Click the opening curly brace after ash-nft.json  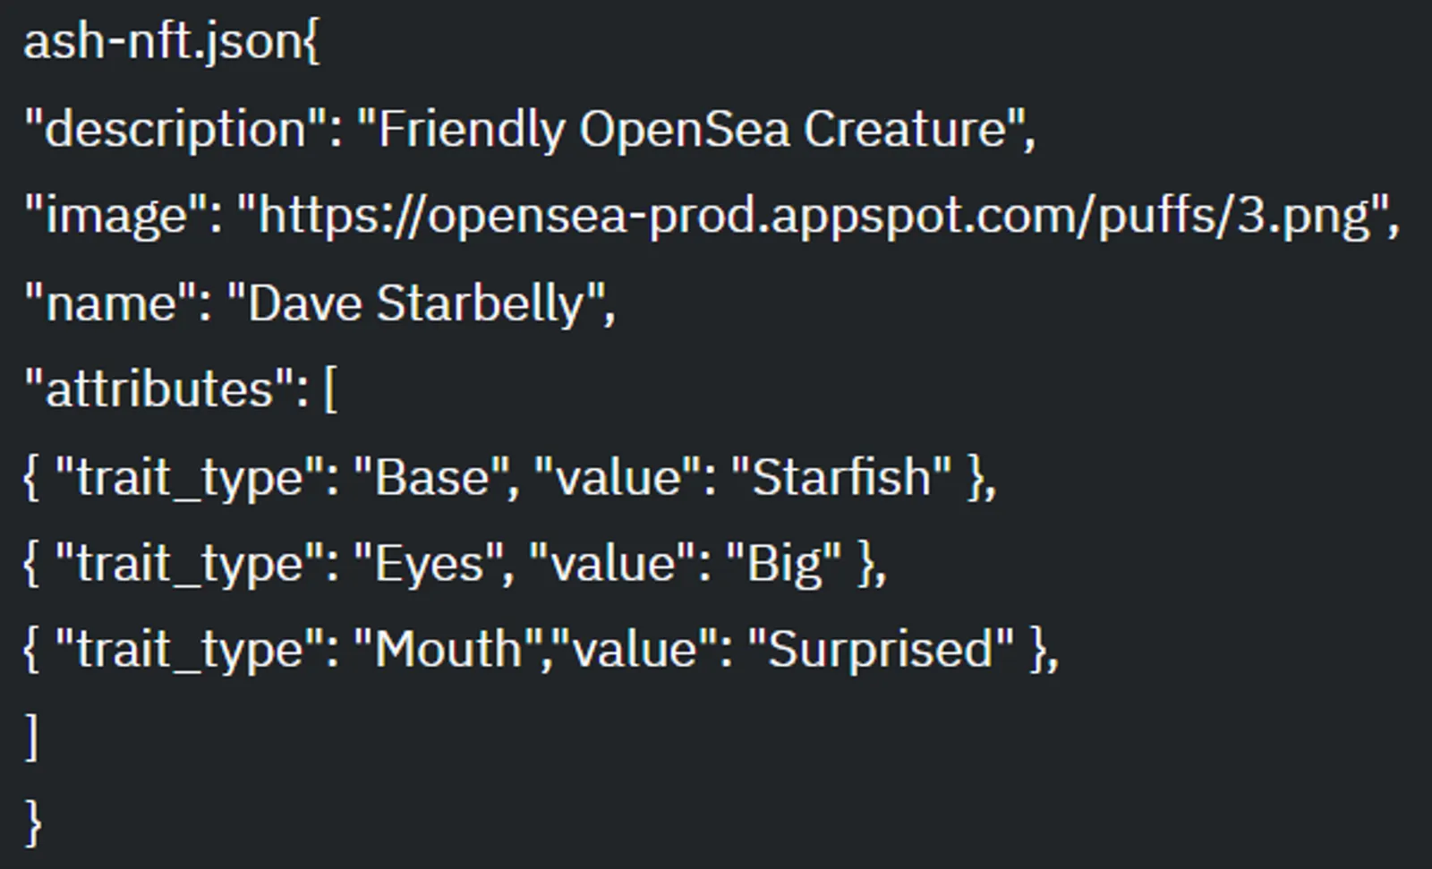tap(311, 43)
